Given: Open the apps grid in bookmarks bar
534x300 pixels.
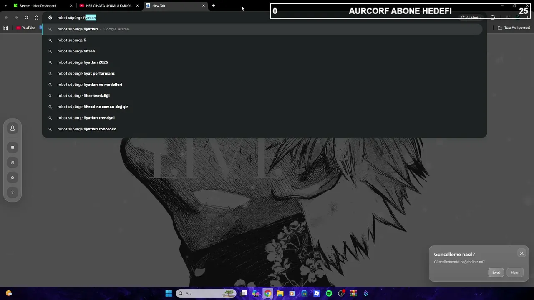Looking at the screenshot, I should coord(5,28).
